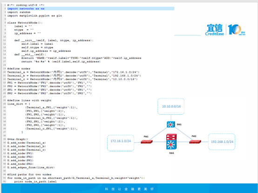Select the 10.10.0.0/16 network box
This screenshot has width=258, height=193.
coord(171,106)
